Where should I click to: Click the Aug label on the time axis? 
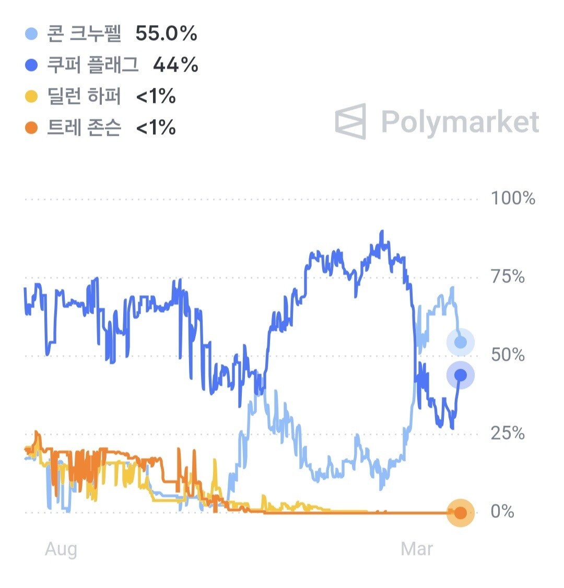pos(61,549)
